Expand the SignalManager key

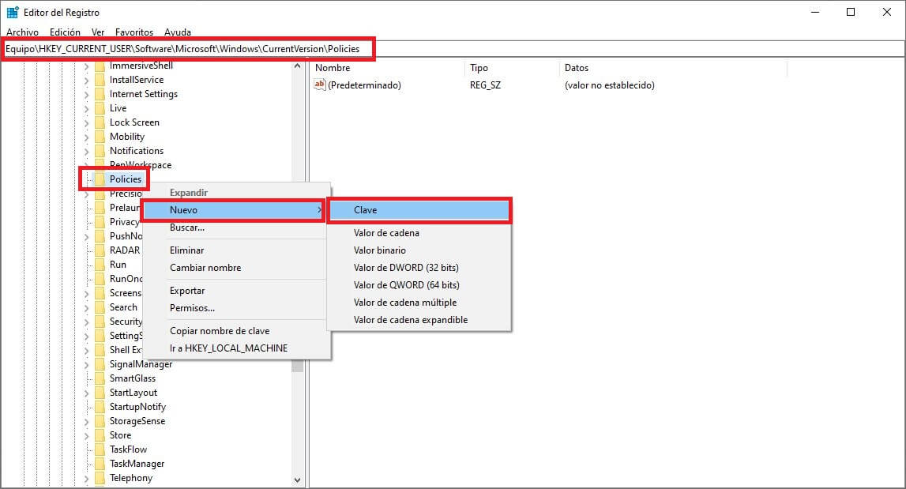[x=86, y=365]
